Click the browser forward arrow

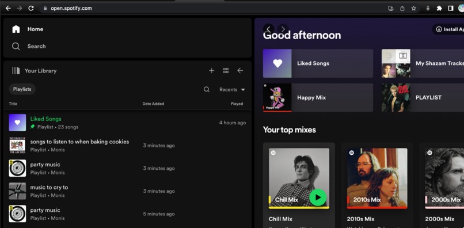point(20,8)
